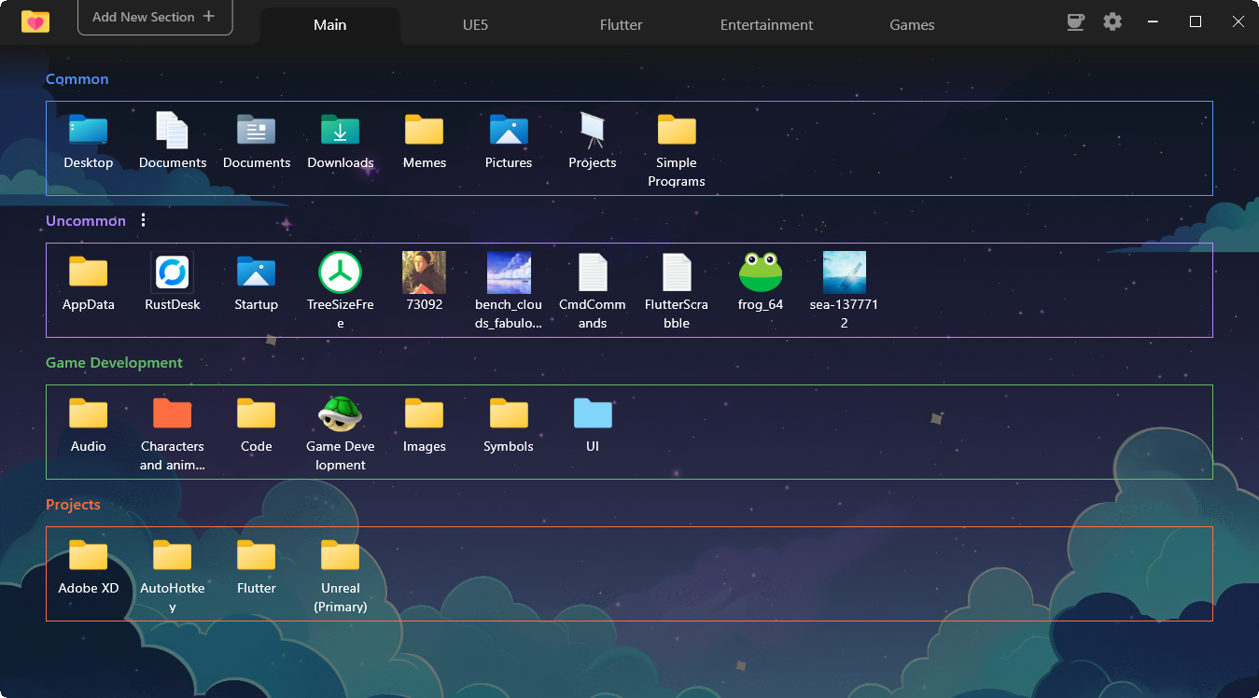Open settings with the gear icon

point(1112,21)
